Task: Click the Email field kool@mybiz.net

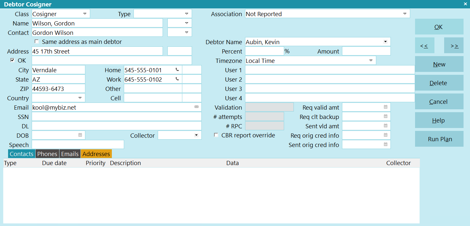Action: tap(117, 107)
